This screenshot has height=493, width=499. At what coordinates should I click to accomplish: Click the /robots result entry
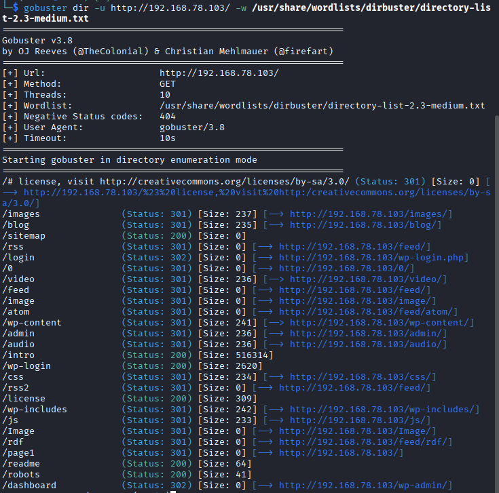[21, 475]
